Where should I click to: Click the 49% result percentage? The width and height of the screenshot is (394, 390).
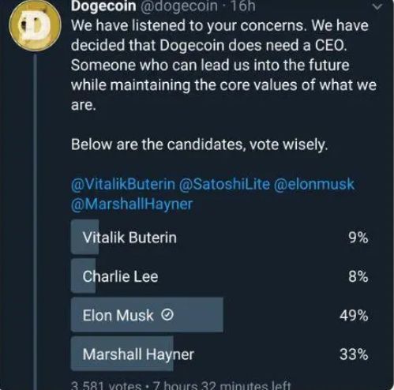click(x=354, y=315)
